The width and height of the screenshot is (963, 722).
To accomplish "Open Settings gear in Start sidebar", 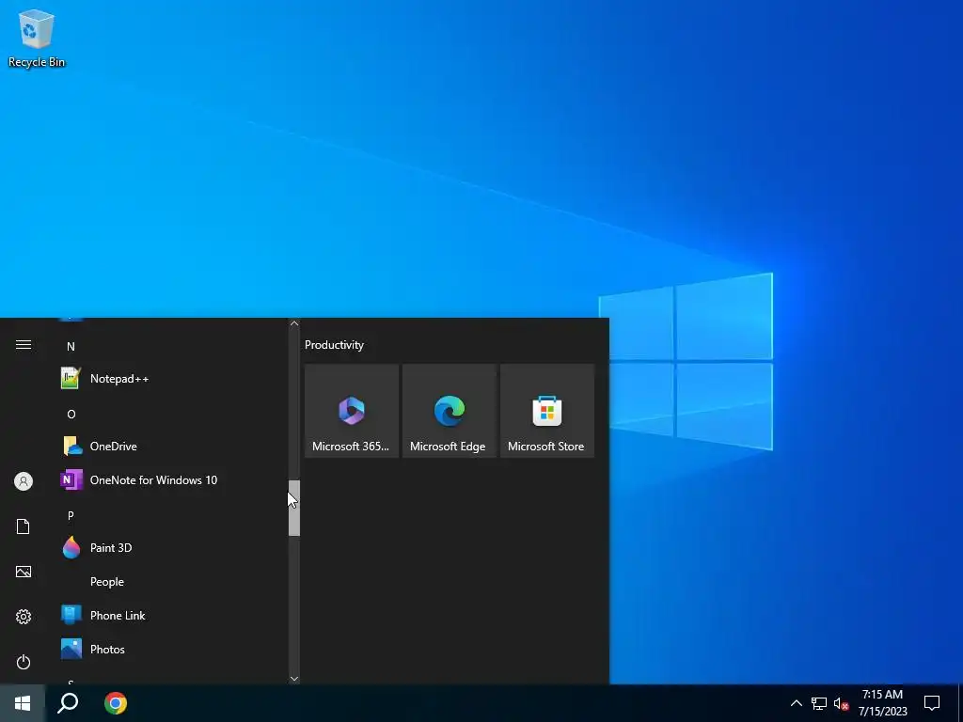I will (24, 617).
